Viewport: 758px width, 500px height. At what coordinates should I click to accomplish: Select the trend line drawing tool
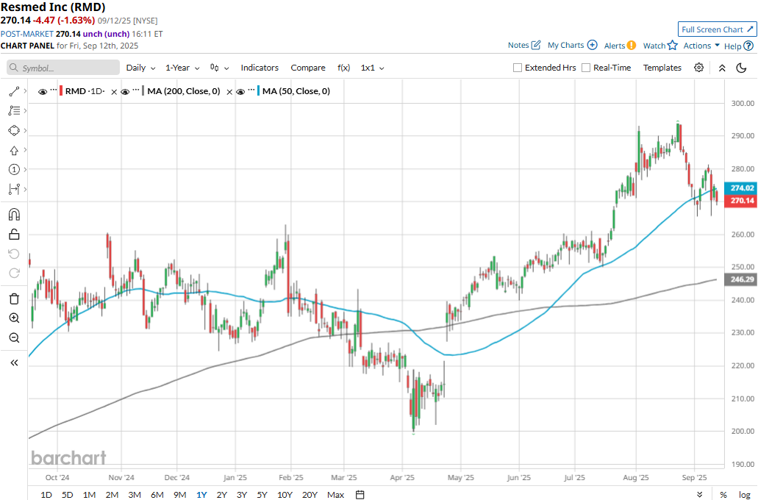[14, 91]
